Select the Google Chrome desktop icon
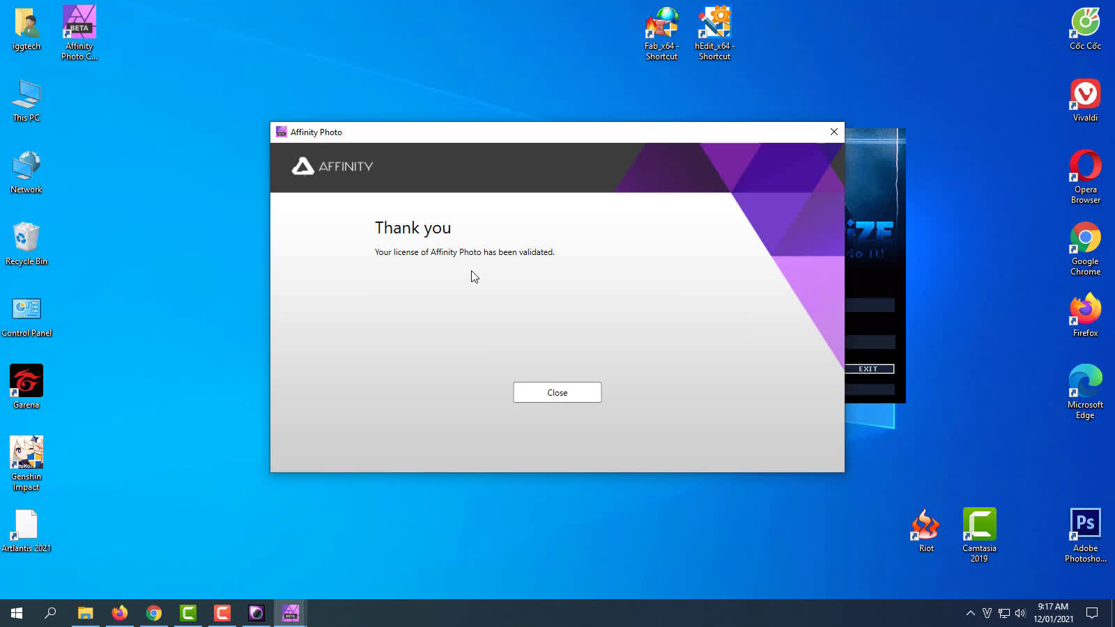 (1085, 249)
